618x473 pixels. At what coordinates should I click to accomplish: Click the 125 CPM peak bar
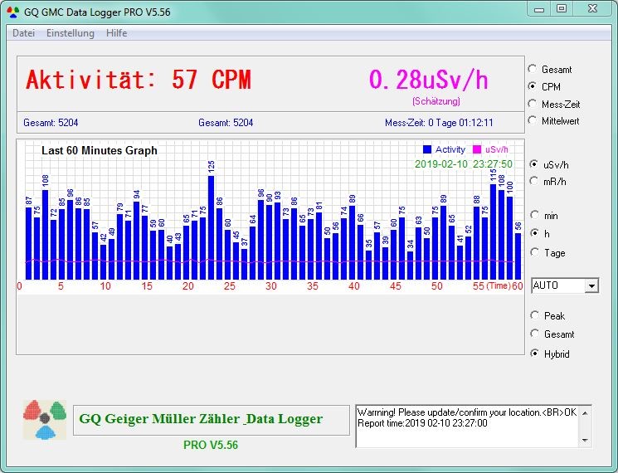212,228
